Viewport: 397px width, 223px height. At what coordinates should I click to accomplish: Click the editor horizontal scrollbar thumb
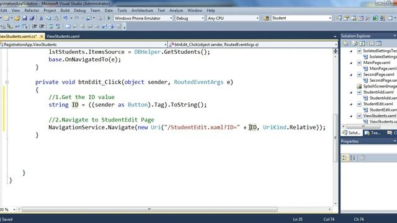point(149,209)
